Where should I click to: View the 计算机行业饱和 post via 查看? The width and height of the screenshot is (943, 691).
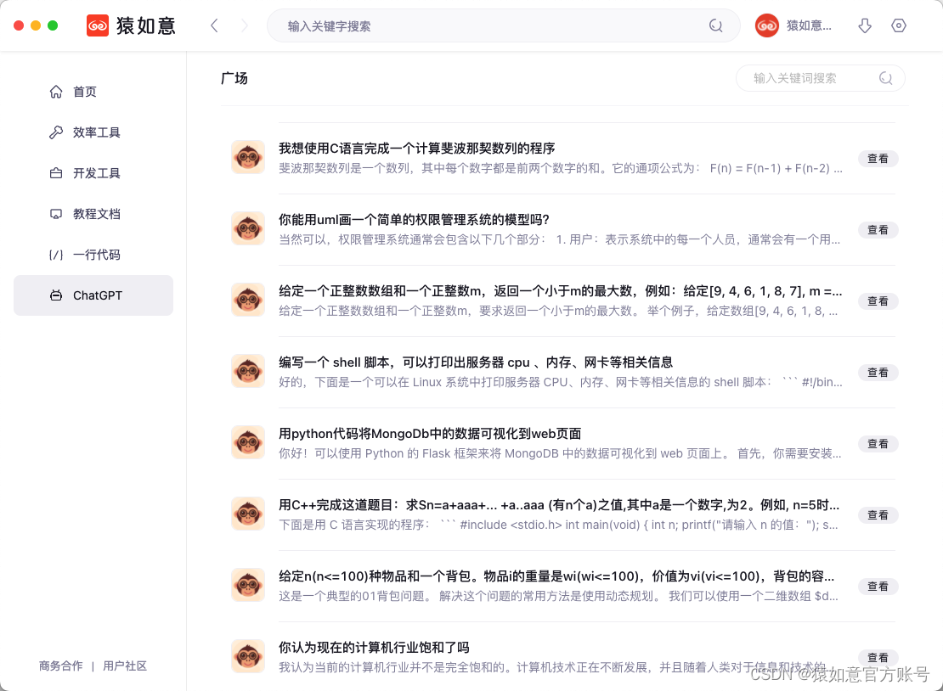(x=878, y=657)
